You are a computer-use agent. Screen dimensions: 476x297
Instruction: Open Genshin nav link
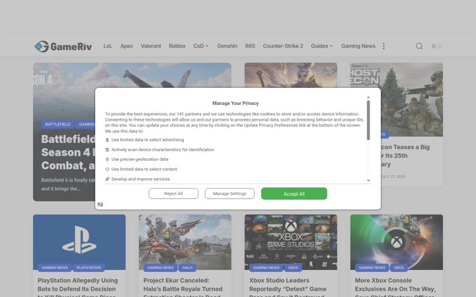227,46
